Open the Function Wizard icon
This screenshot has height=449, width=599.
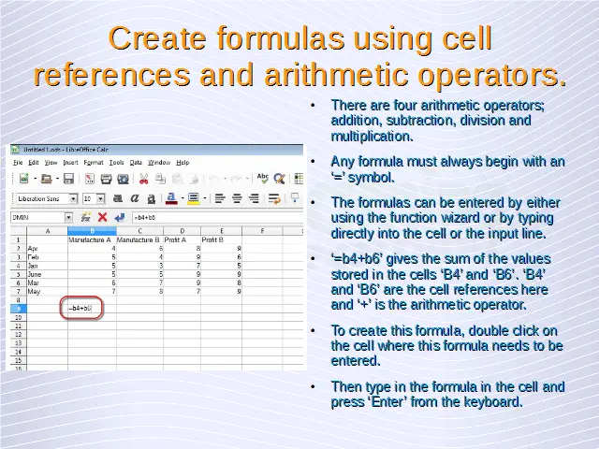(86, 217)
